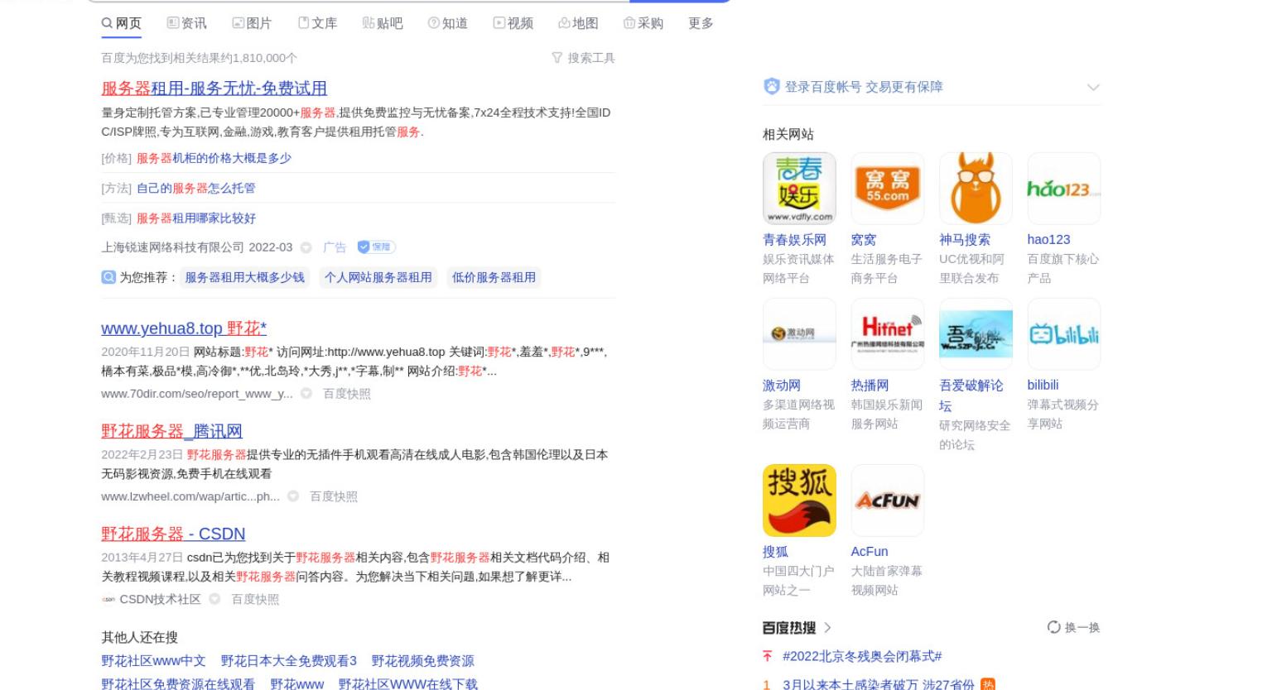Open the 神马搜索 llama logo

point(976,189)
